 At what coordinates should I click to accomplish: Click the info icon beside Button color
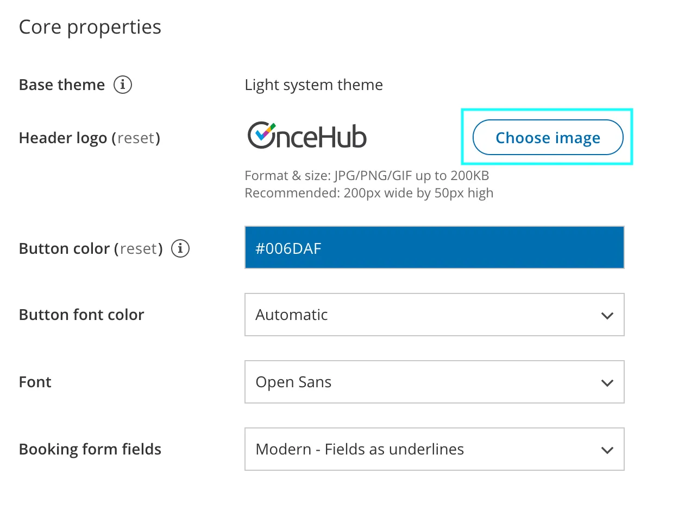tap(180, 248)
